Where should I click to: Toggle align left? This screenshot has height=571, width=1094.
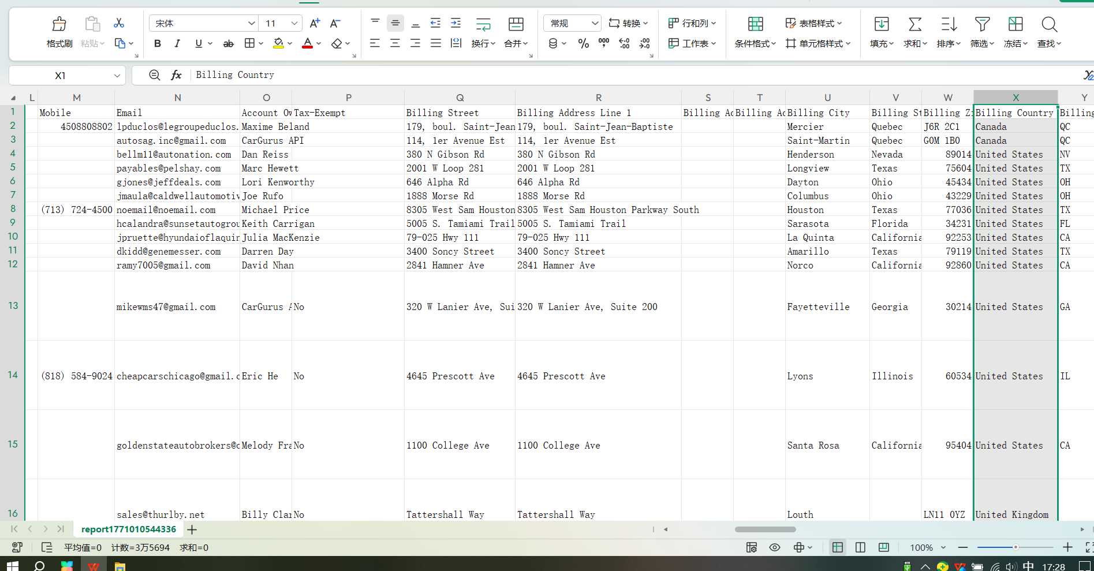375,43
